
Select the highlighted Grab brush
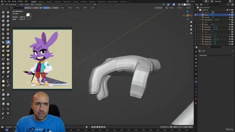tap(8, 43)
